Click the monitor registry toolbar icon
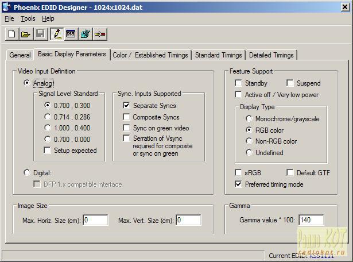Screen dimensions: 353x262 86,34
